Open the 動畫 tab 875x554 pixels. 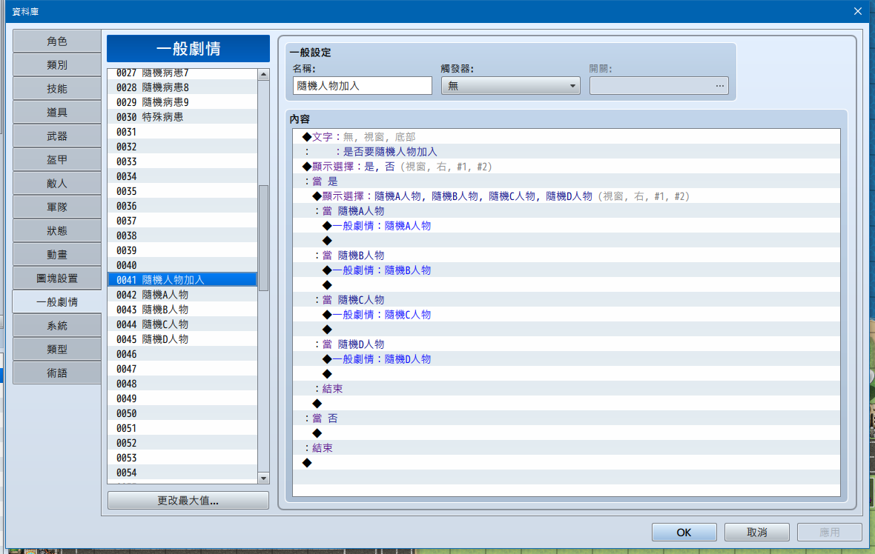tap(57, 254)
